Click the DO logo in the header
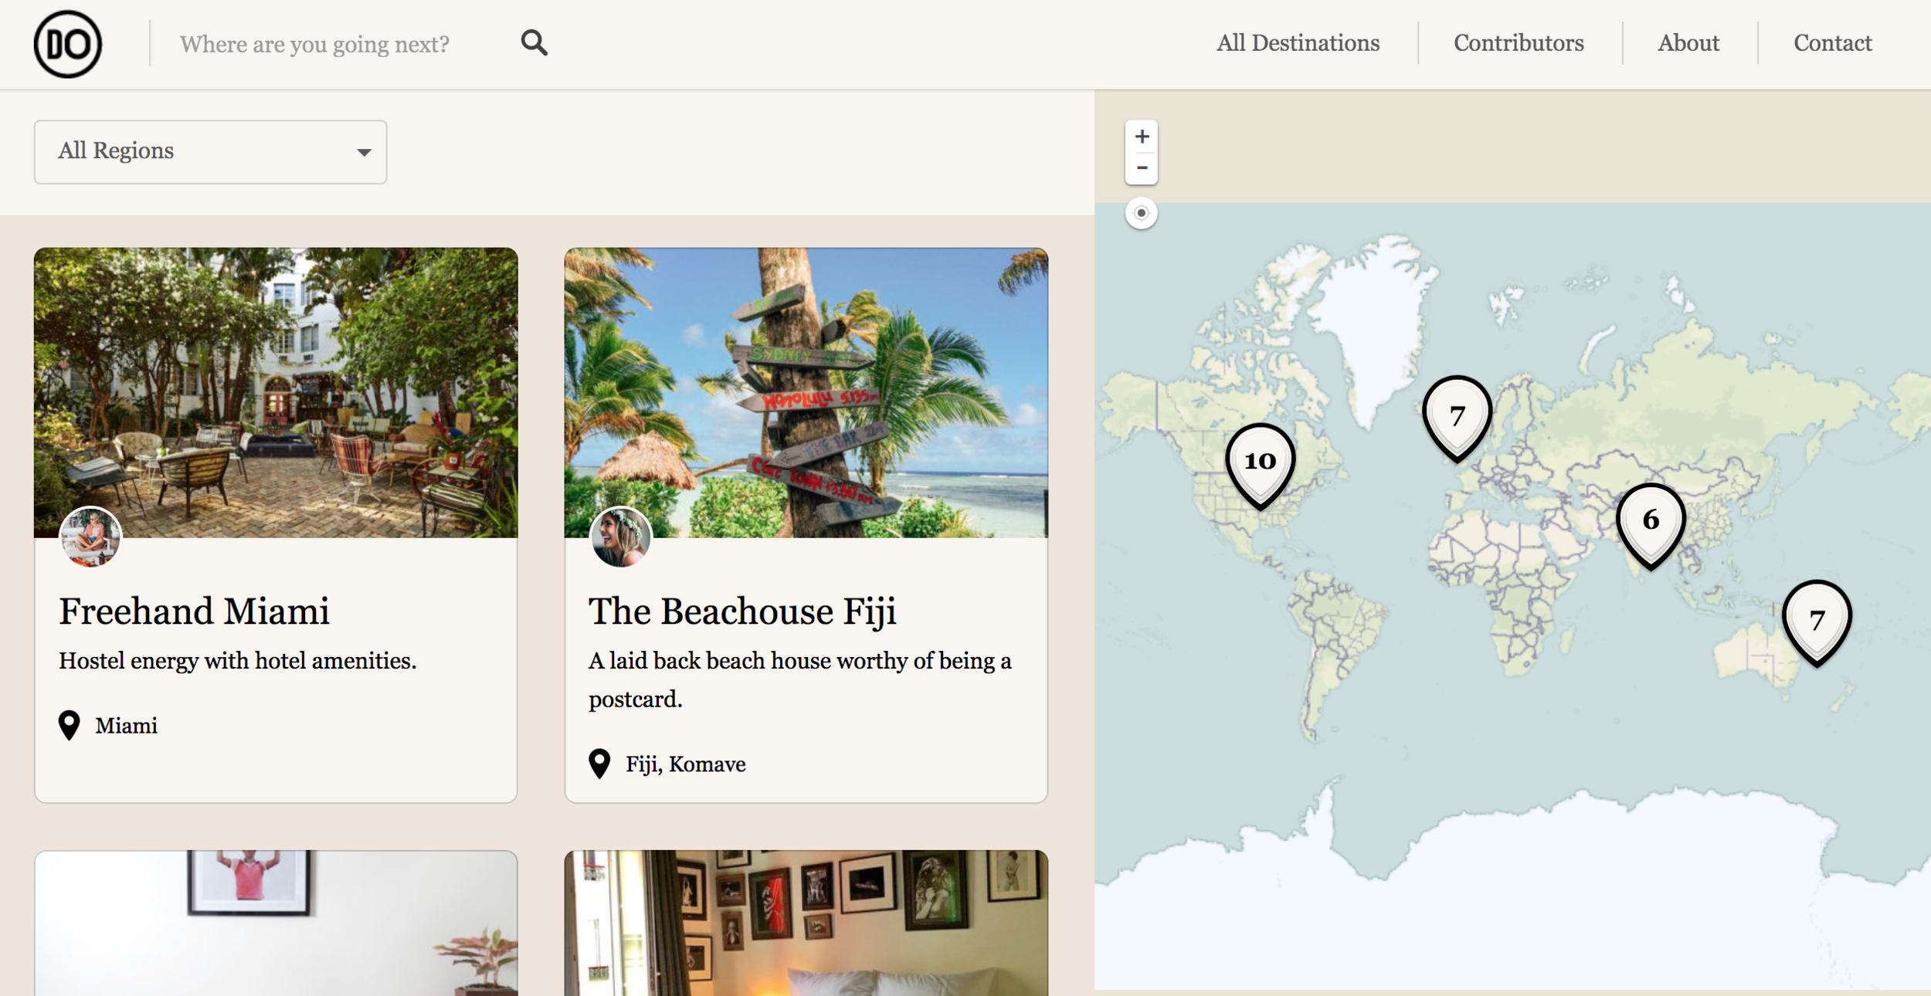 (68, 44)
